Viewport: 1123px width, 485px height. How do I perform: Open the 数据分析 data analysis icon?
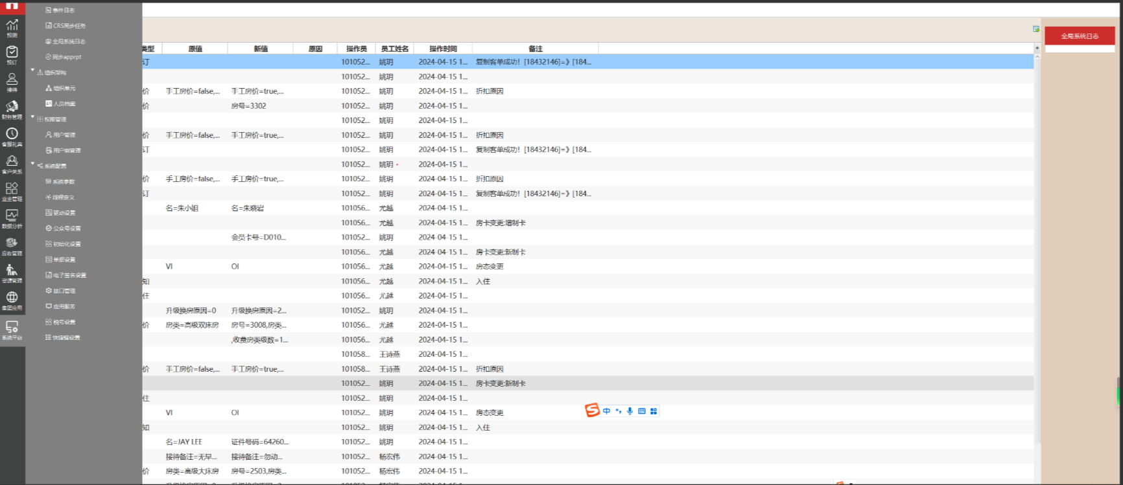click(x=12, y=218)
